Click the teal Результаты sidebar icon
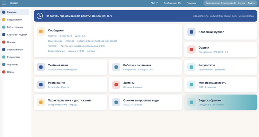The width and height of the screenshot is (259, 137). pos(4,57)
